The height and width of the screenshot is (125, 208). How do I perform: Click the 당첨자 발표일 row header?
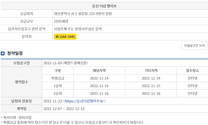click(22, 101)
